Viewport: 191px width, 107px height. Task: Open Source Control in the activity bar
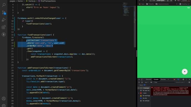(4, 12)
